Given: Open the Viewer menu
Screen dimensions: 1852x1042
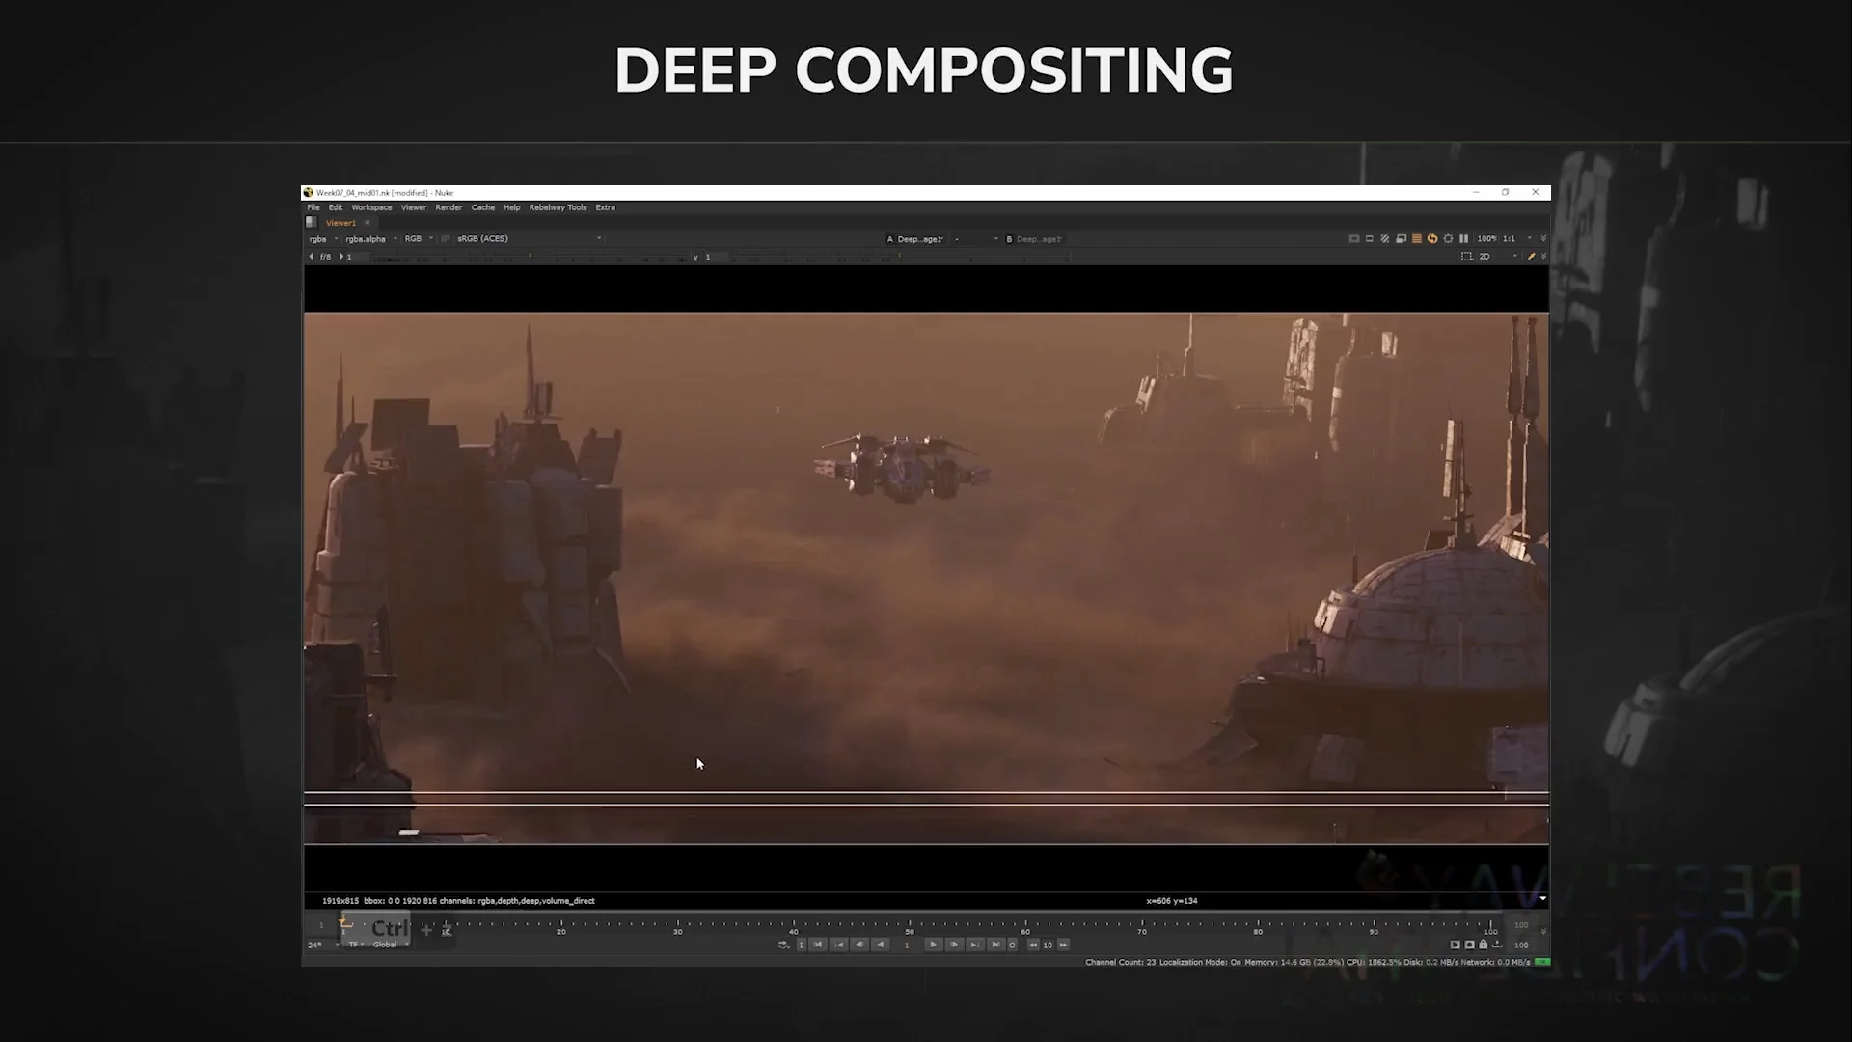Looking at the screenshot, I should tap(414, 207).
